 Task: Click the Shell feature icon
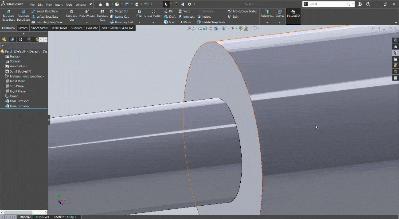coord(169,22)
